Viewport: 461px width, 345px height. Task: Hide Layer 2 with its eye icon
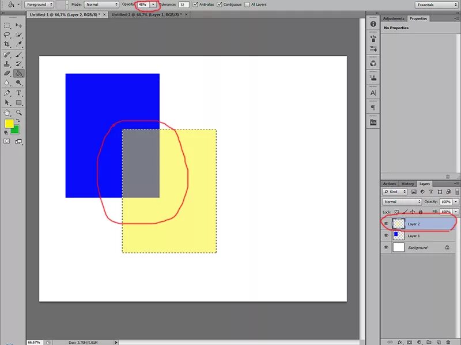386,224
